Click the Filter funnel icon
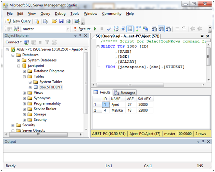 click(47, 42)
